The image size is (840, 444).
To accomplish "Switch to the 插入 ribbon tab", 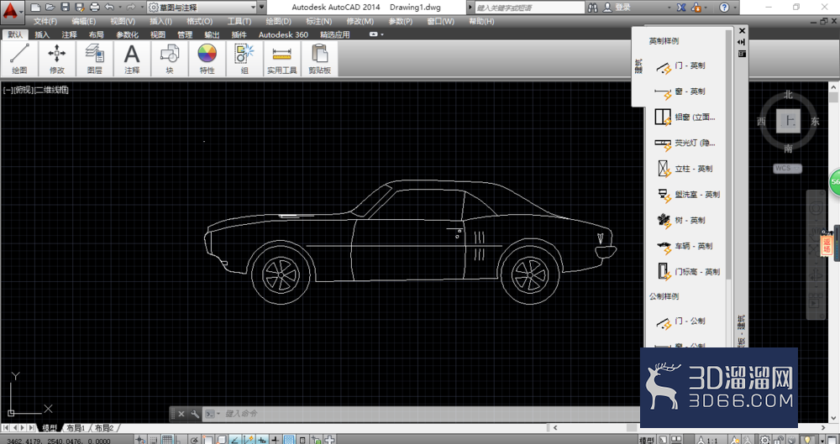I will pos(42,34).
